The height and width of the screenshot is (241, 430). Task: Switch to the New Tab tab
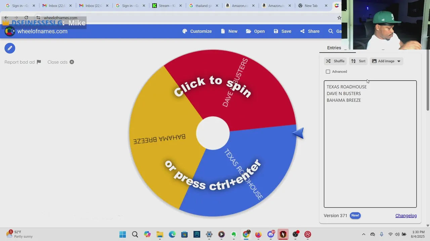point(313,6)
